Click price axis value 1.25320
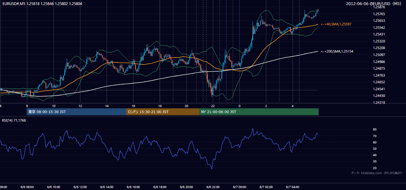The width and height of the screenshot is (406, 190). click(x=379, y=41)
